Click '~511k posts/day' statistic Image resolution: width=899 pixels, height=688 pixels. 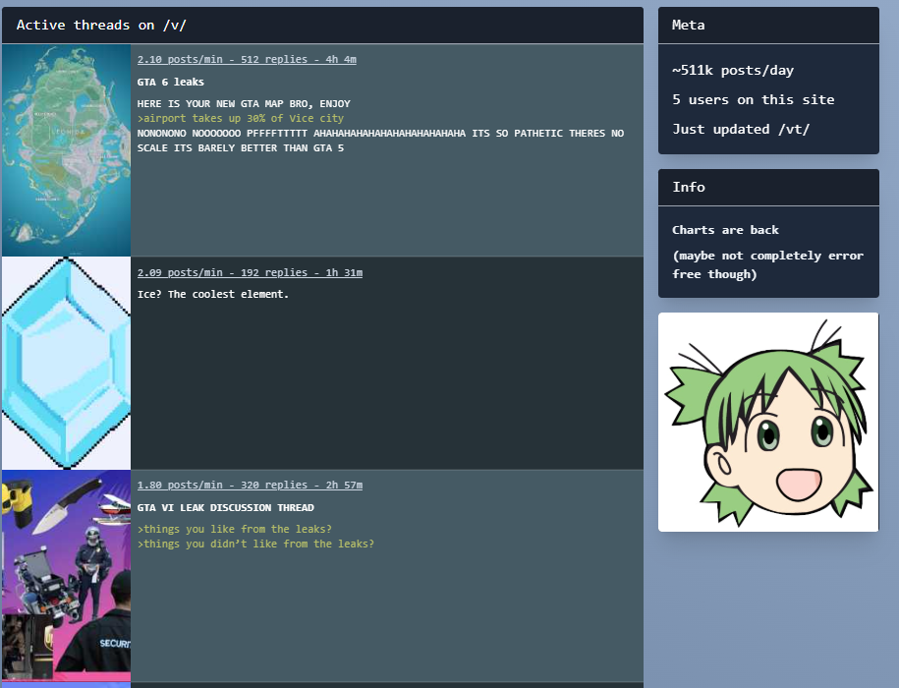click(733, 70)
